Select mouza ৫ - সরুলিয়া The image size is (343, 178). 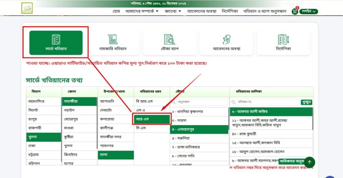pyautogui.click(x=199, y=139)
